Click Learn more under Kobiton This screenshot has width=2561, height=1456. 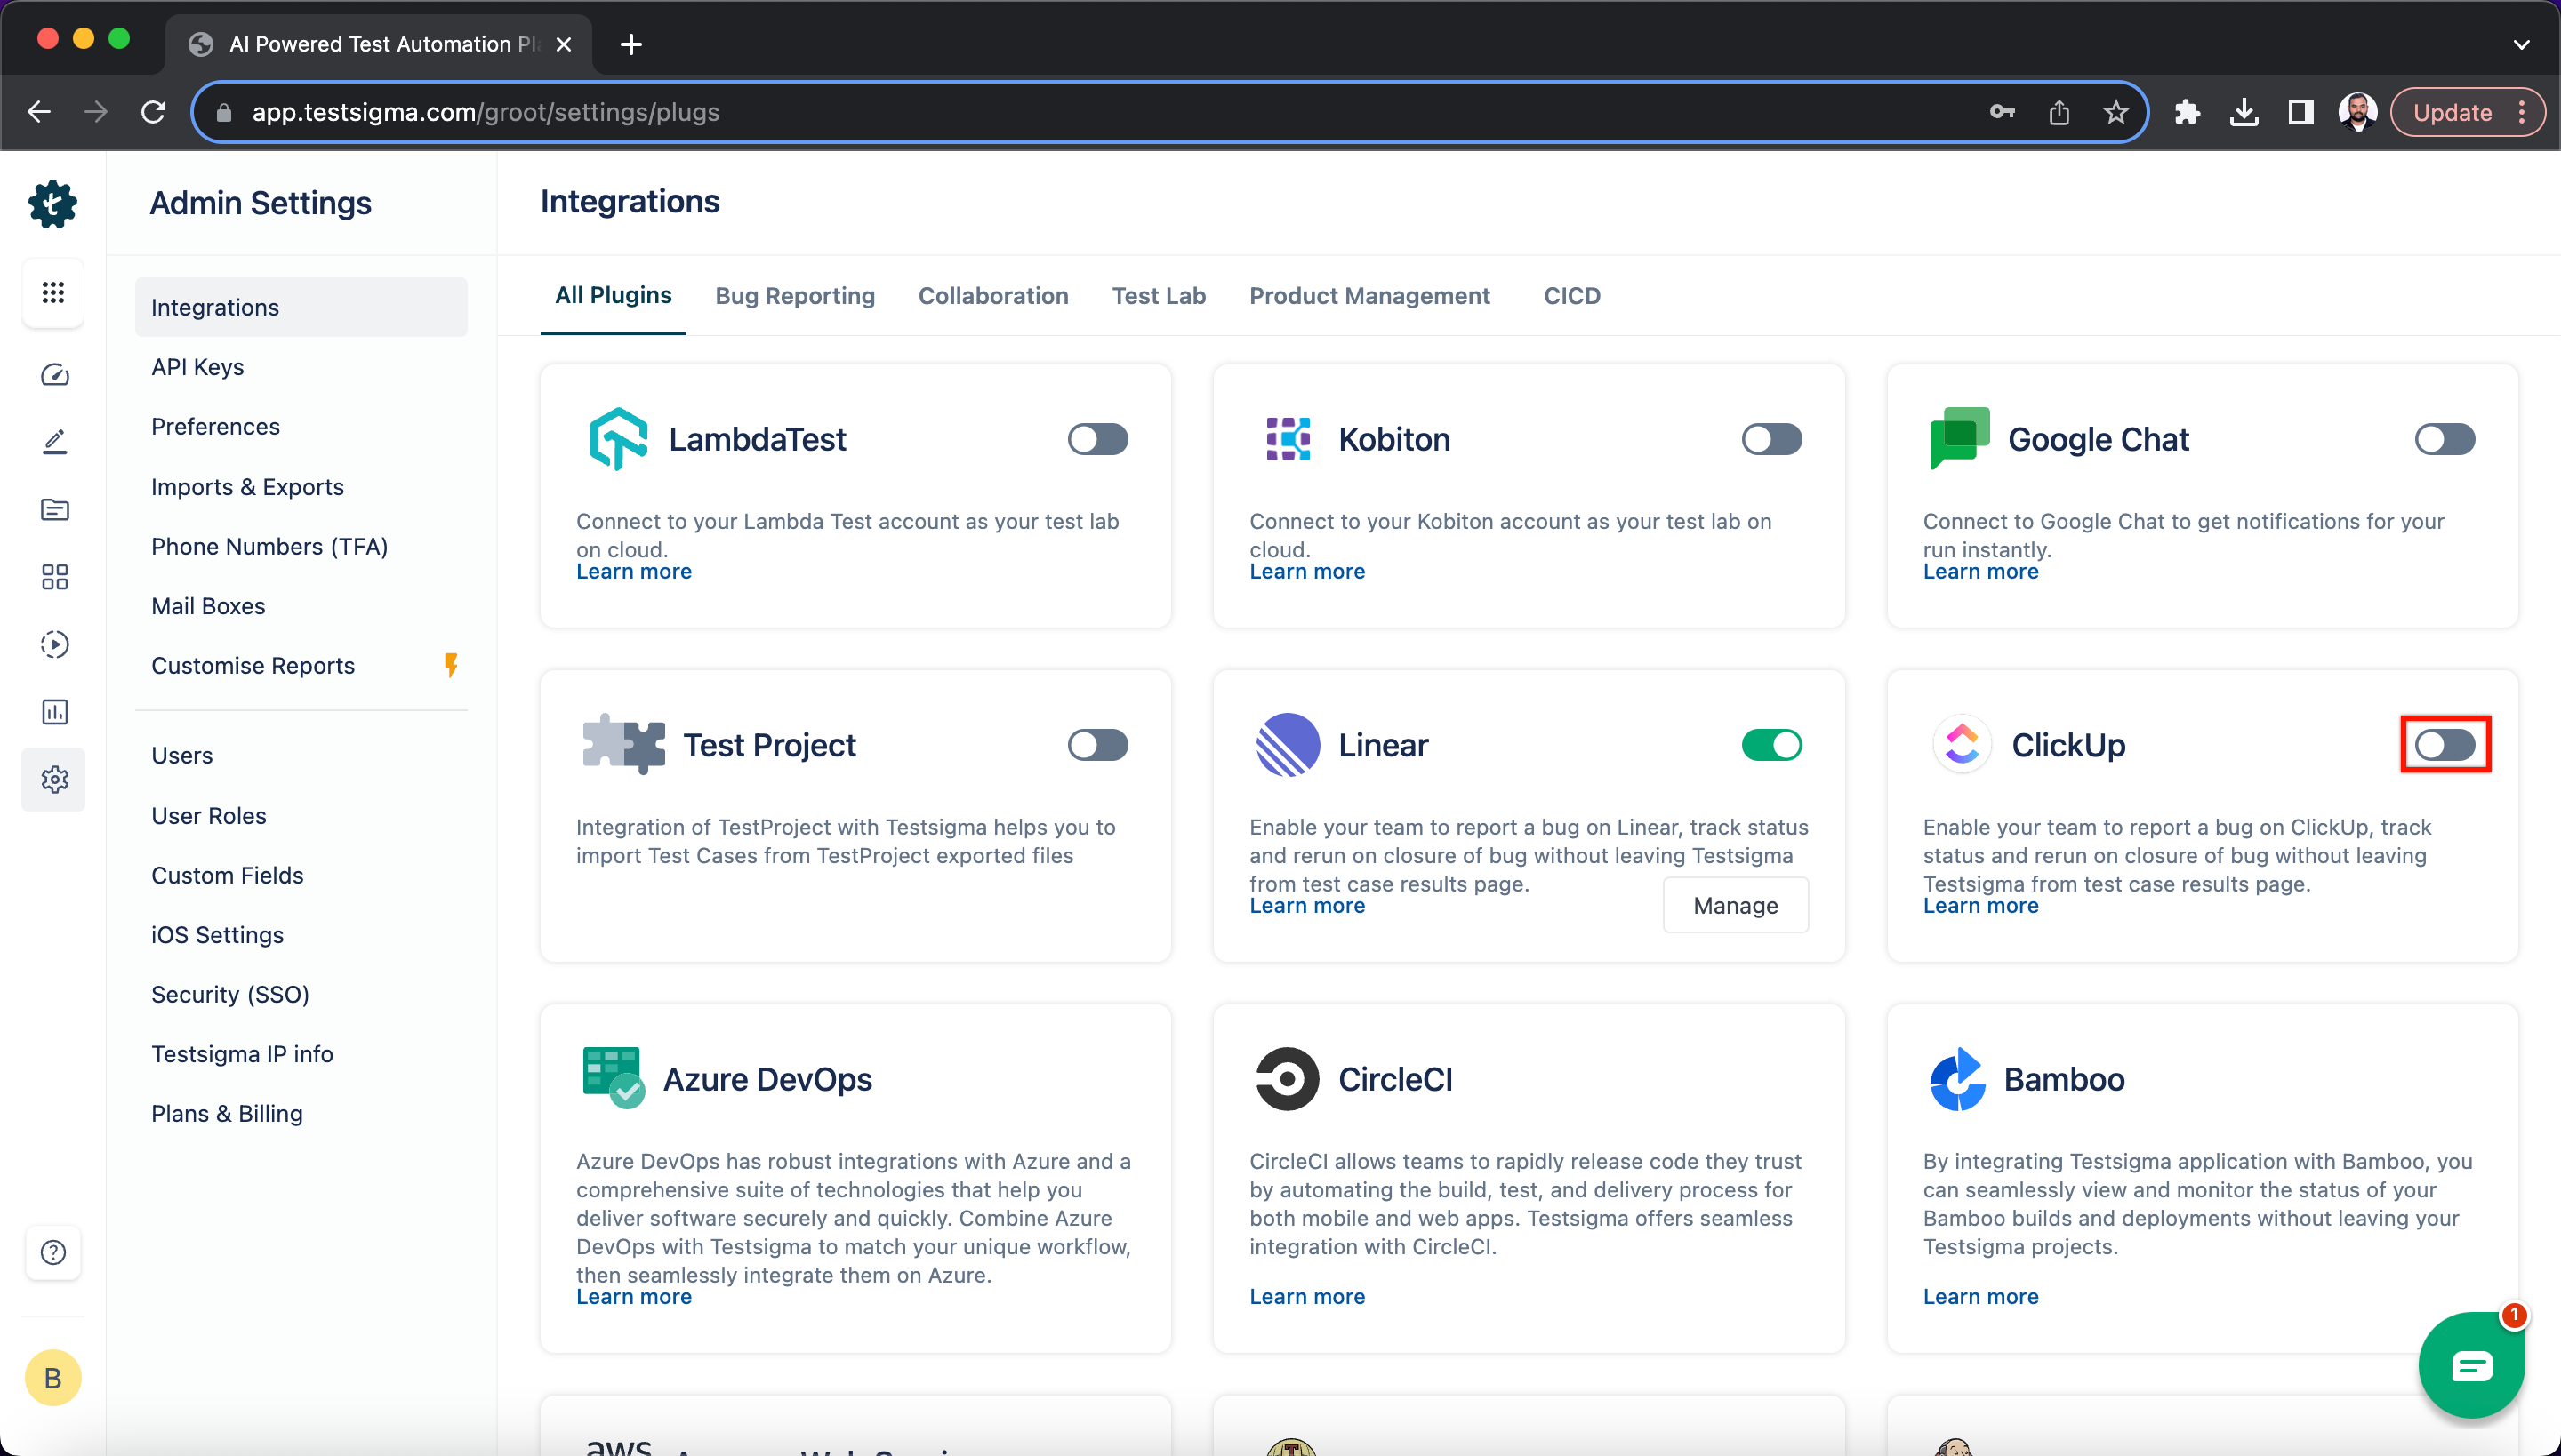pos(1306,571)
